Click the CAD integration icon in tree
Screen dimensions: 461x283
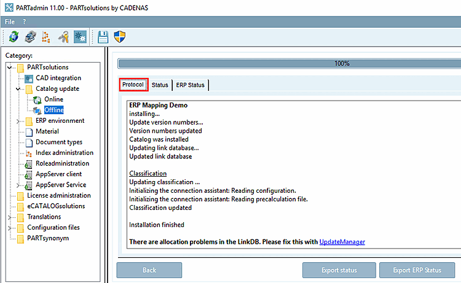coord(29,79)
